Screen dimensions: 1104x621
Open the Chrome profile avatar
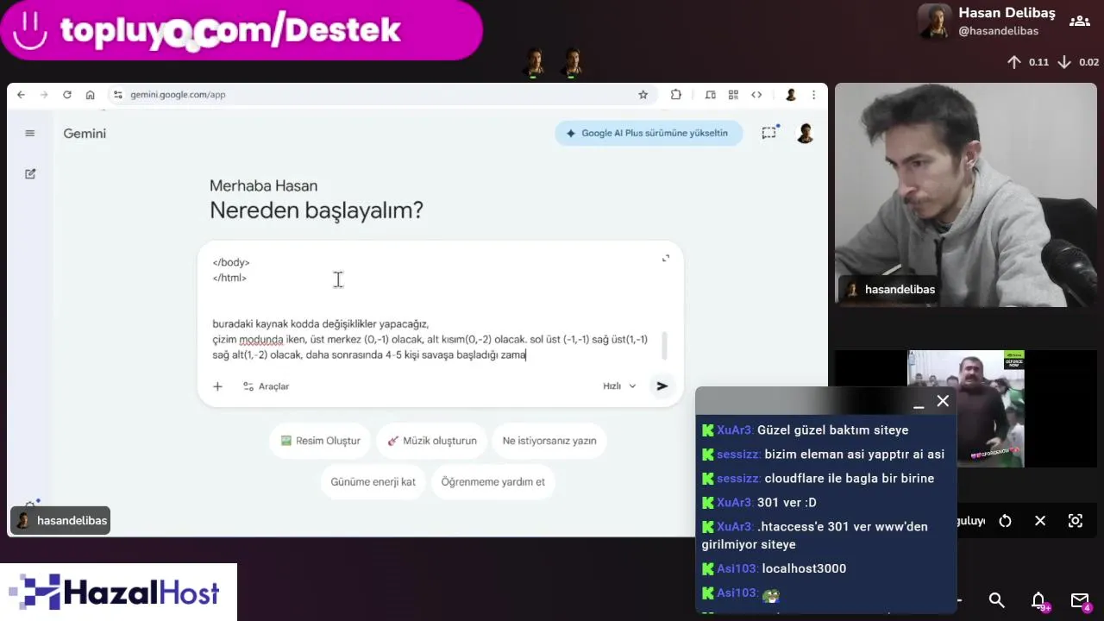click(x=791, y=95)
